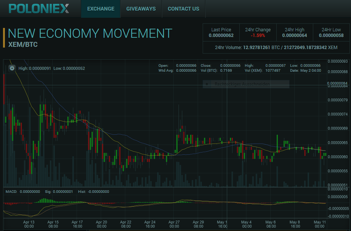
Task: Click the 0.00000060 price axis label
Action: (337, 157)
